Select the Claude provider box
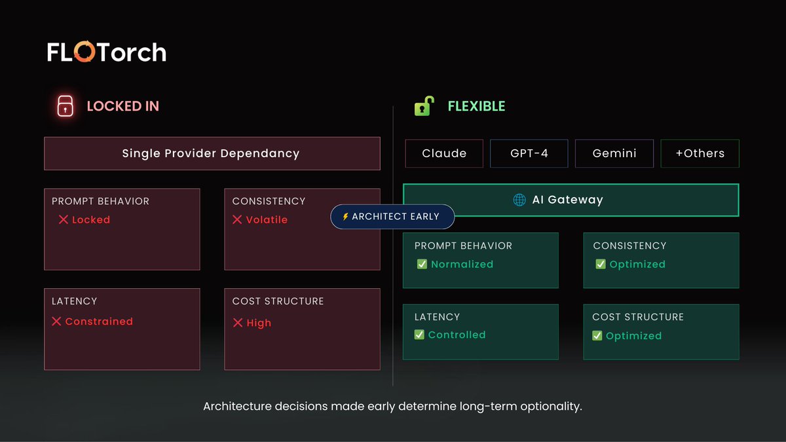The image size is (786, 442). 444,153
